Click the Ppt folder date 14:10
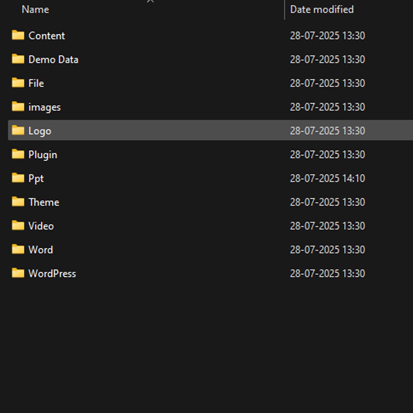The width and height of the screenshot is (413, 413). pyautogui.click(x=327, y=178)
